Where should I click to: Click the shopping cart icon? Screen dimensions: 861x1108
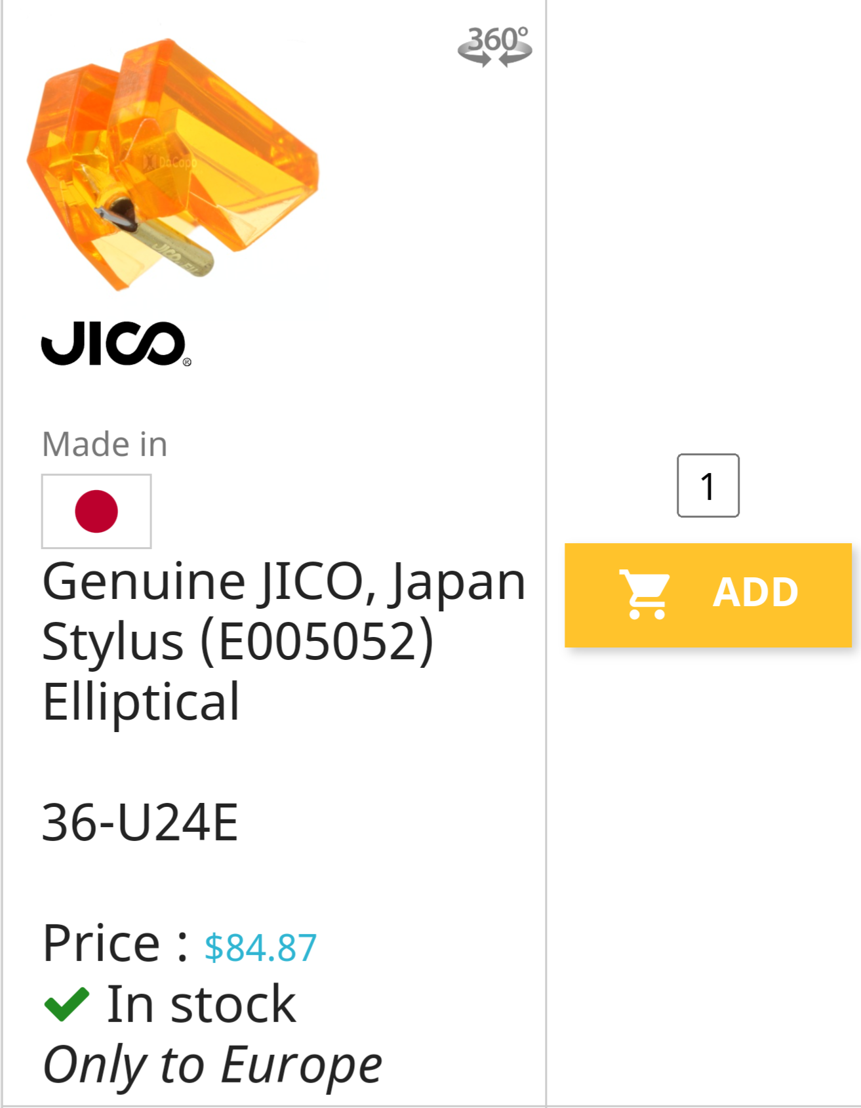645,594
